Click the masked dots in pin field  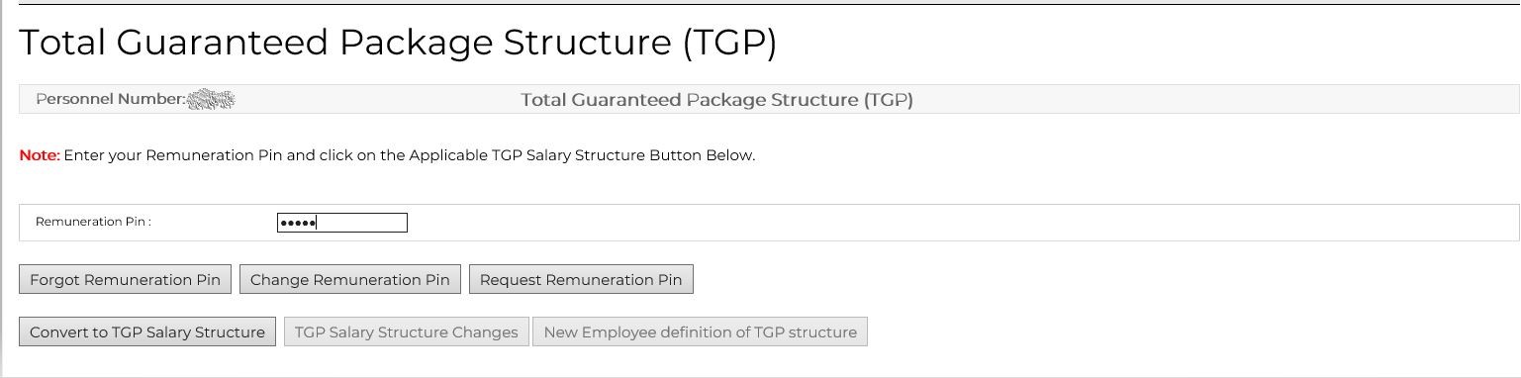pyautogui.click(x=297, y=223)
